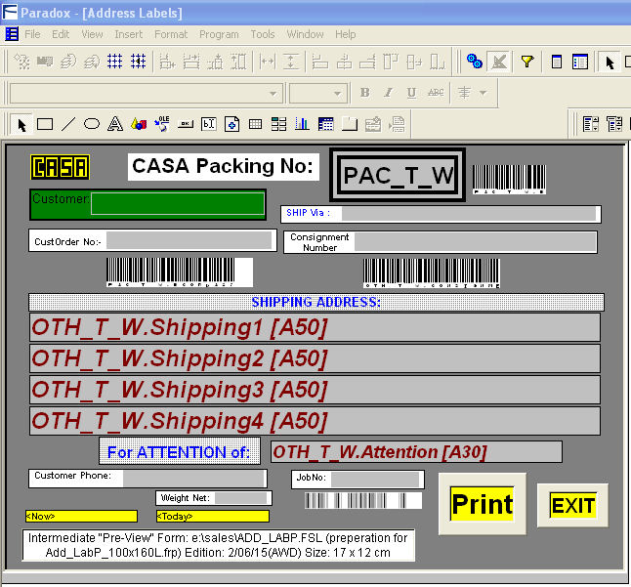
Task: Select the Consignment Number field
Action: (441, 242)
